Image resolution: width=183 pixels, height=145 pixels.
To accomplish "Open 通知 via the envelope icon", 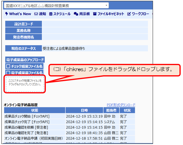I will (36, 14).
